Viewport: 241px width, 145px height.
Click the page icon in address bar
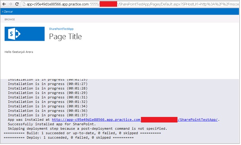[x=24, y=4]
